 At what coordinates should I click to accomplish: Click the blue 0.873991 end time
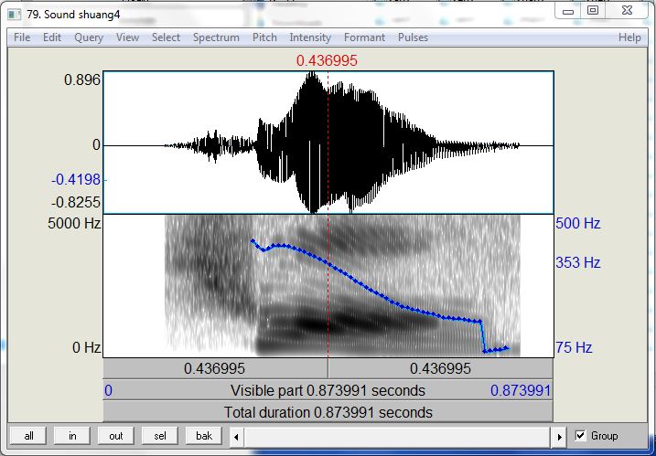click(521, 391)
